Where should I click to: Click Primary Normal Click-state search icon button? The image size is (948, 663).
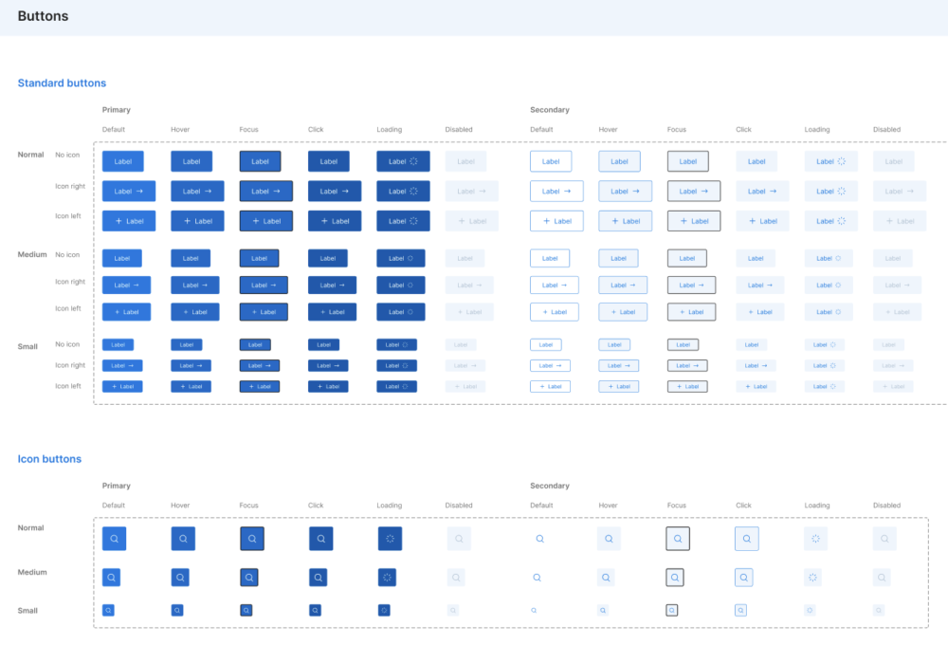[x=321, y=539]
